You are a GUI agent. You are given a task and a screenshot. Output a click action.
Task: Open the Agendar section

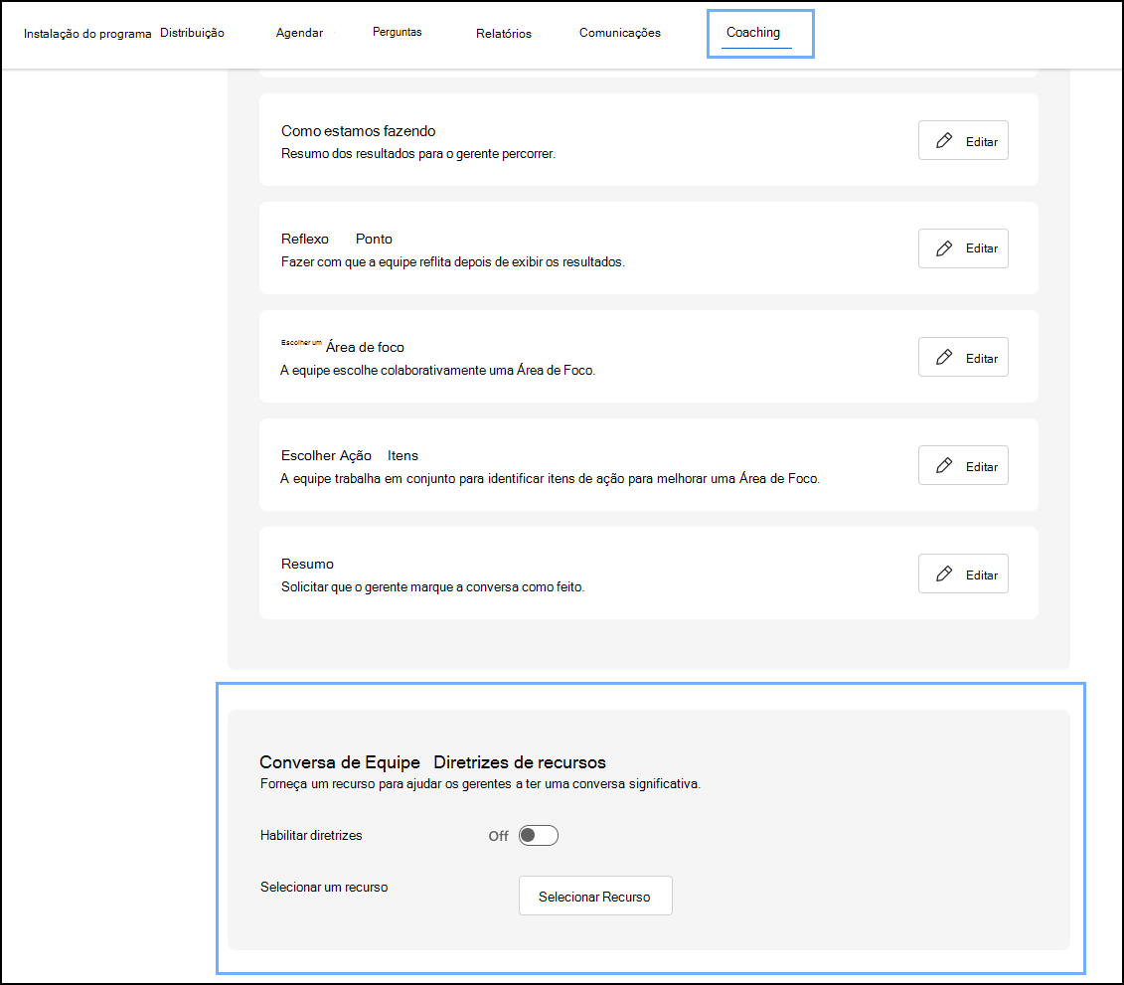[299, 32]
